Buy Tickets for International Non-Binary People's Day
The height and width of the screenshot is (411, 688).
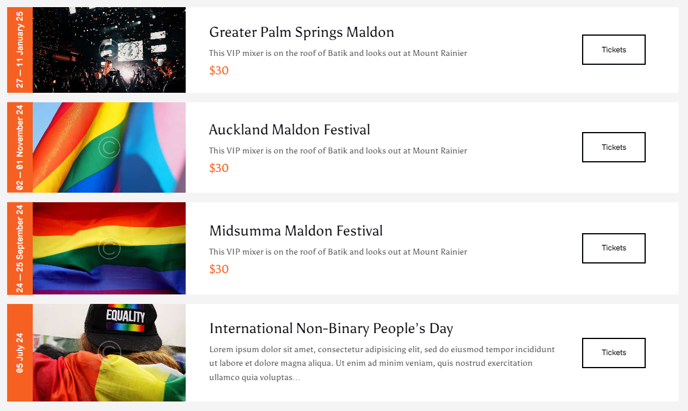coord(614,353)
